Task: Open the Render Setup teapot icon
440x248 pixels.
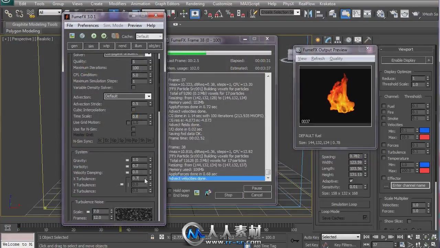Action: click(393, 14)
